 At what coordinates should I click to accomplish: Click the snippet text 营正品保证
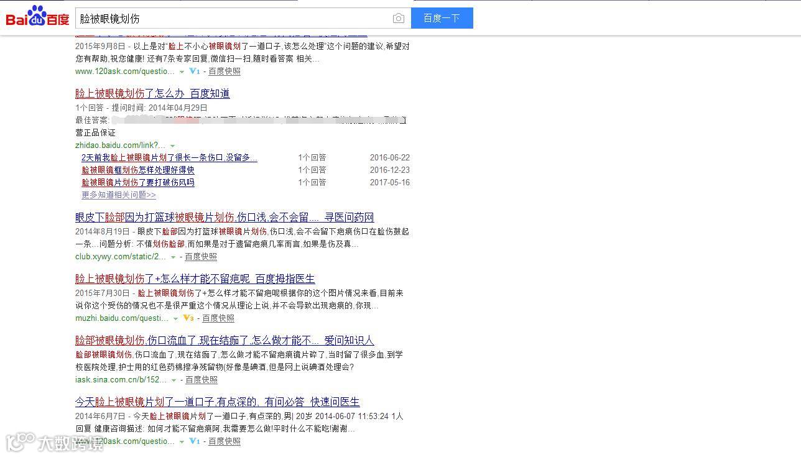95,132
